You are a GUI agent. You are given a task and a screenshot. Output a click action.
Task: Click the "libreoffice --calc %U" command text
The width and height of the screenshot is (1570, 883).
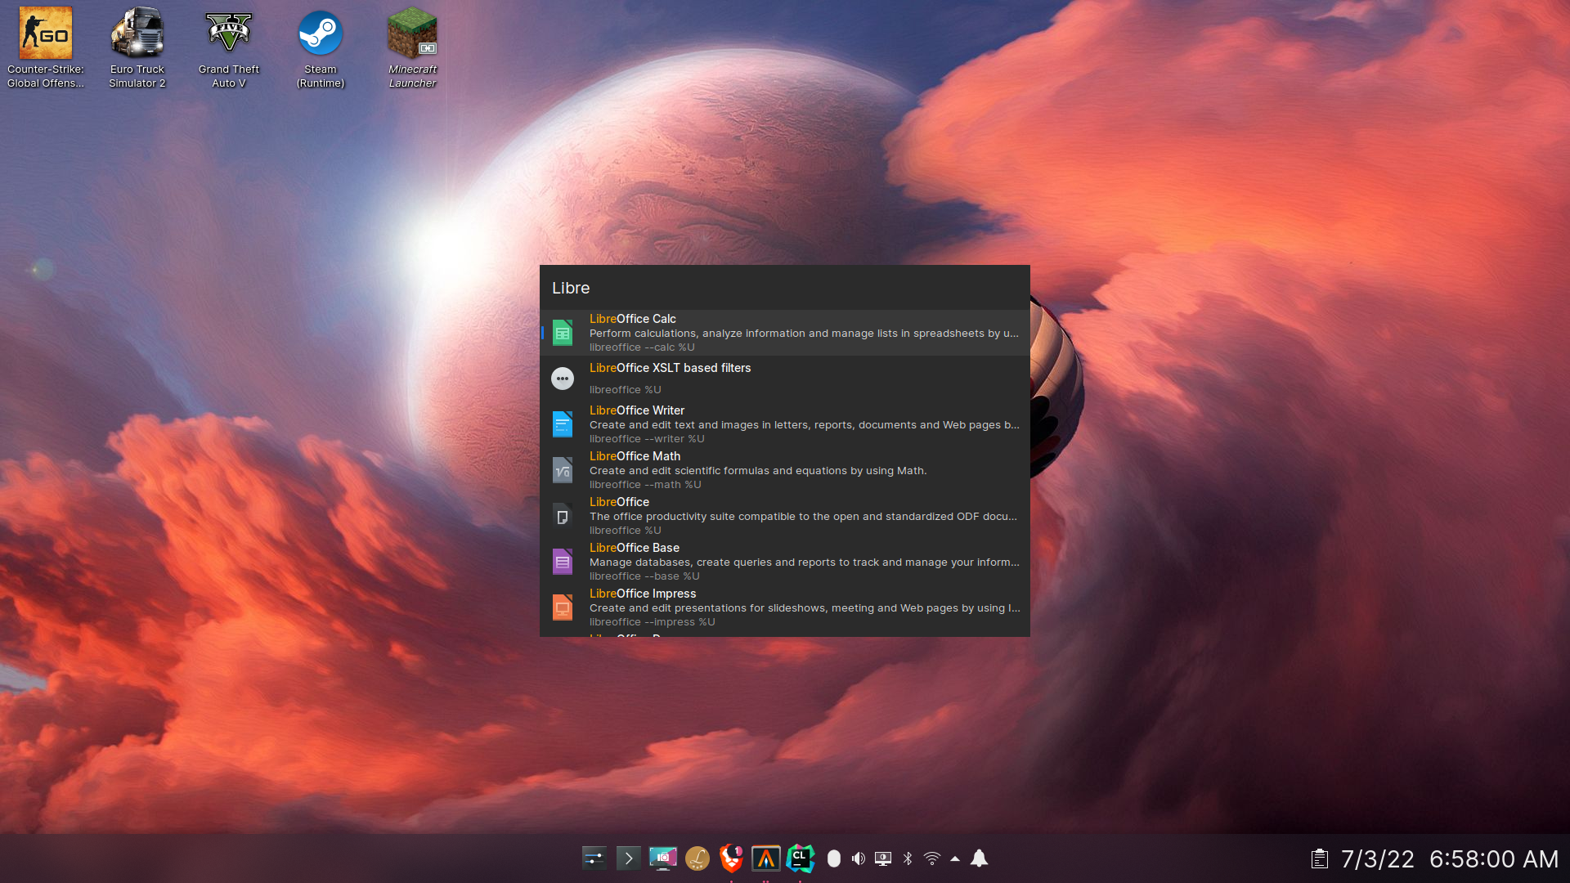click(x=642, y=347)
